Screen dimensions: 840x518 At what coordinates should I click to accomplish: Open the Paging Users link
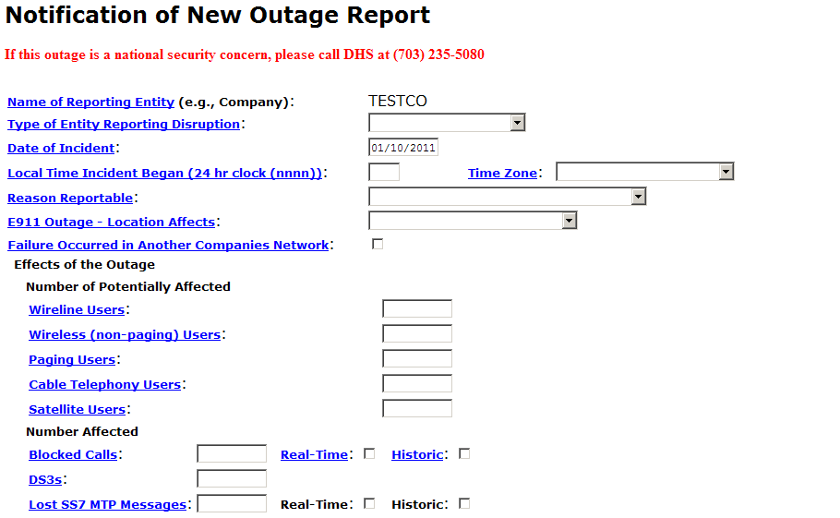[x=72, y=360]
